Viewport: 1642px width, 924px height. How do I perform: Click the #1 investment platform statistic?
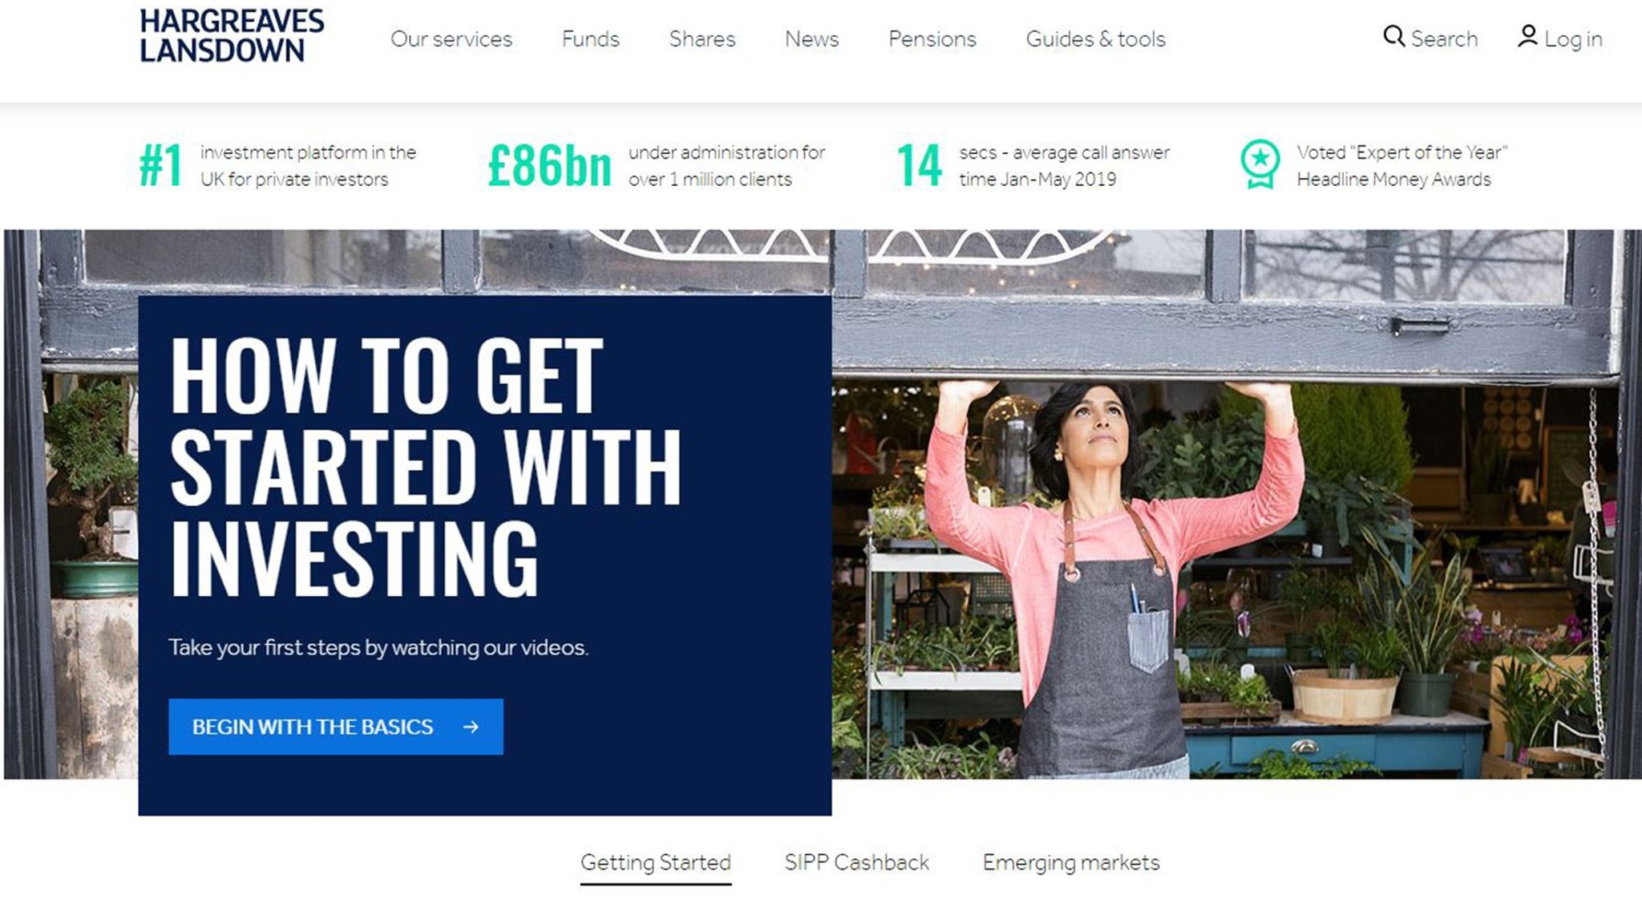tap(277, 165)
